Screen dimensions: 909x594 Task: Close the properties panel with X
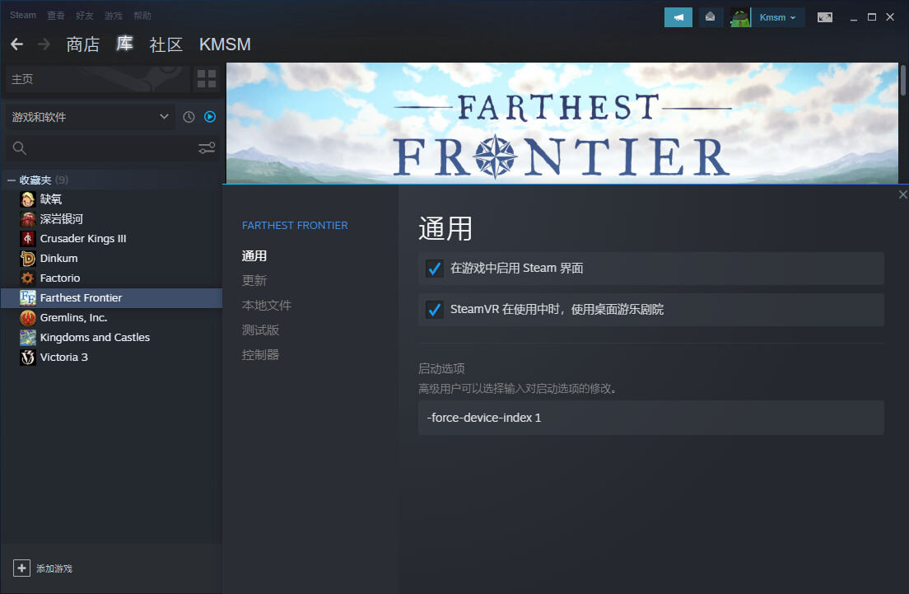(x=902, y=194)
